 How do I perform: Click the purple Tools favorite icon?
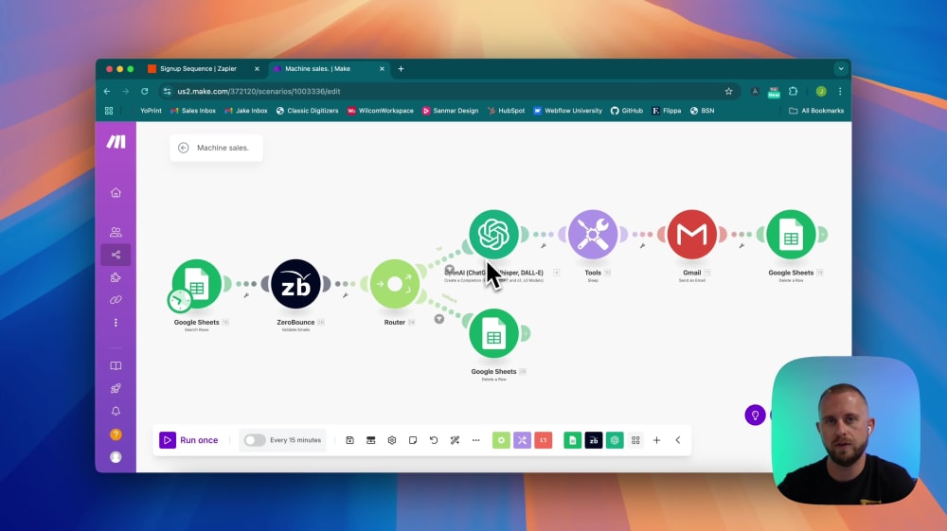(523, 440)
